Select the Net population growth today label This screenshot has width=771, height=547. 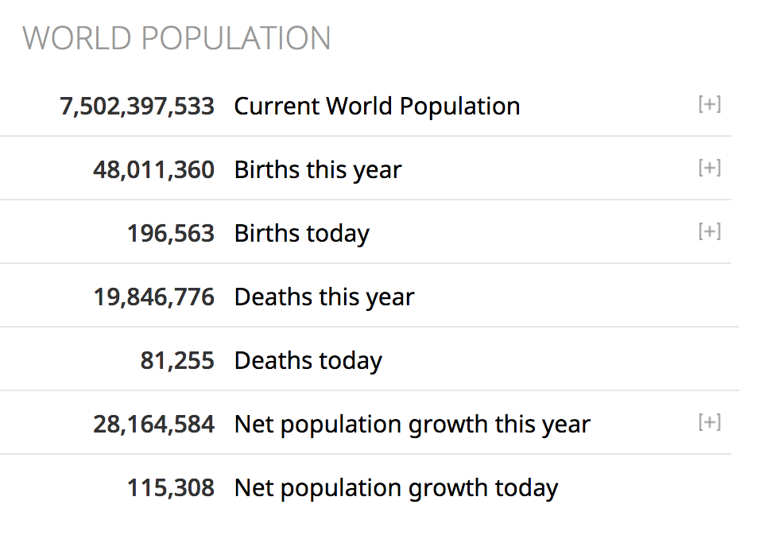pyautogui.click(x=396, y=488)
